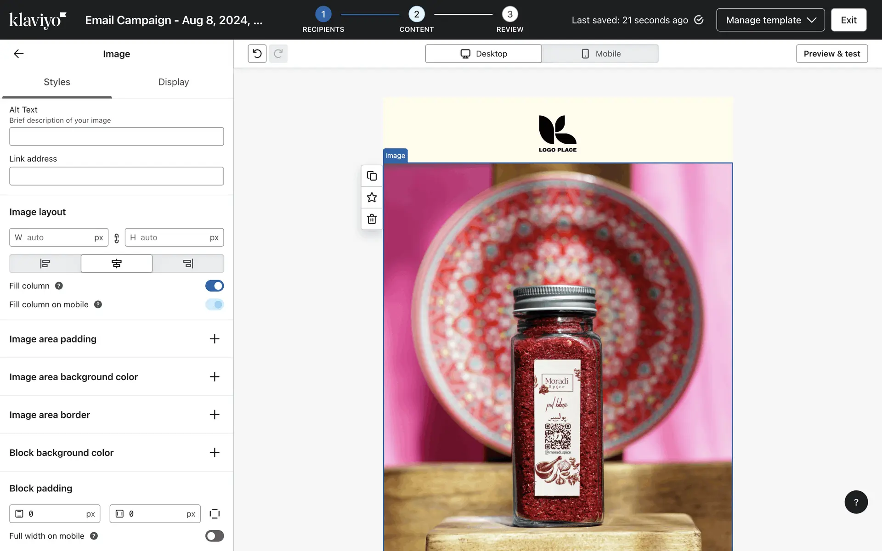Align image left
This screenshot has height=551, width=882.
(x=45, y=264)
